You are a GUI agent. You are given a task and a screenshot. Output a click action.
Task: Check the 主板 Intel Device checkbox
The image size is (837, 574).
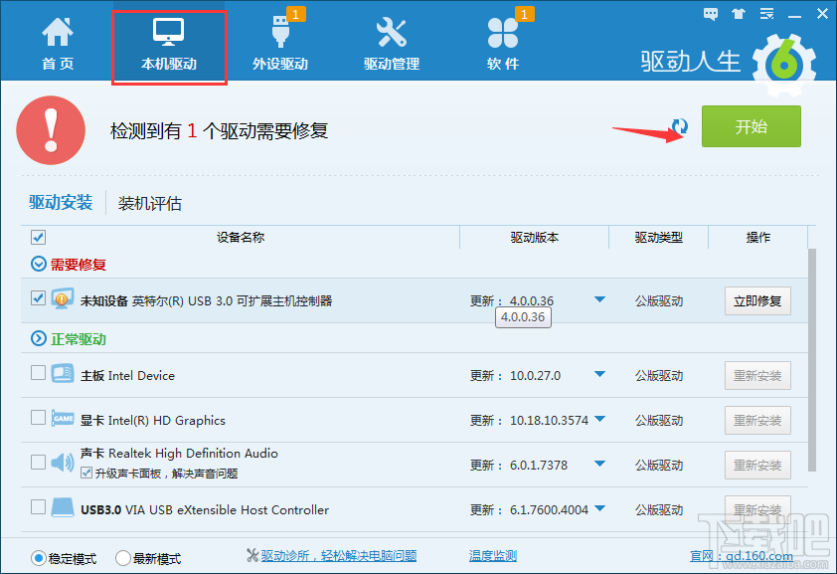click(x=38, y=373)
